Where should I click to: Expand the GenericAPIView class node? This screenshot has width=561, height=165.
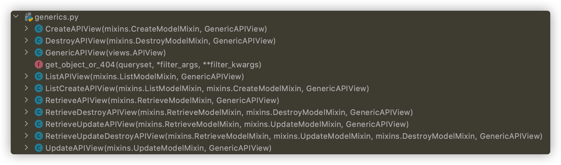point(26,52)
